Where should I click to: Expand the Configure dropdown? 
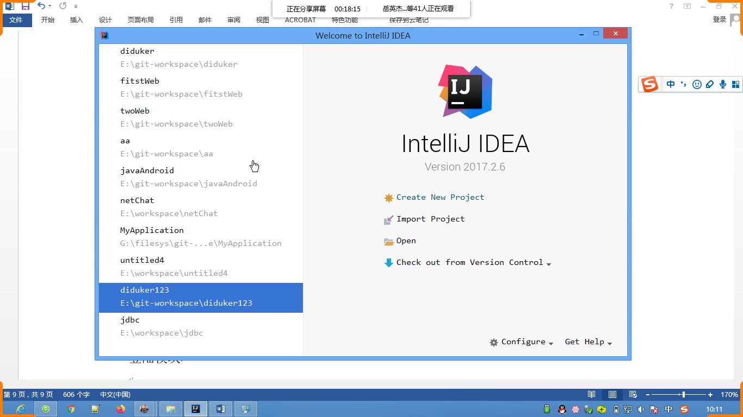tap(551, 344)
